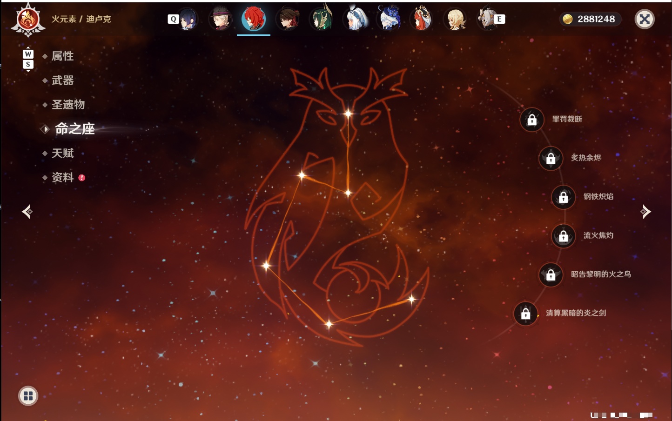Open the locked 清算黑暗的炎之剑 constellation node
This screenshot has width=672, height=421.
coord(525,314)
